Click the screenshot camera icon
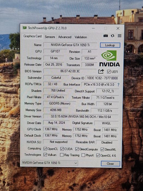 (x=106, y=36)
